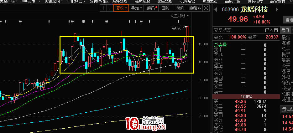Viewport: 293px width, 133px height.
Task: Click the 涨停 label in quote panel
Action: [286, 71]
